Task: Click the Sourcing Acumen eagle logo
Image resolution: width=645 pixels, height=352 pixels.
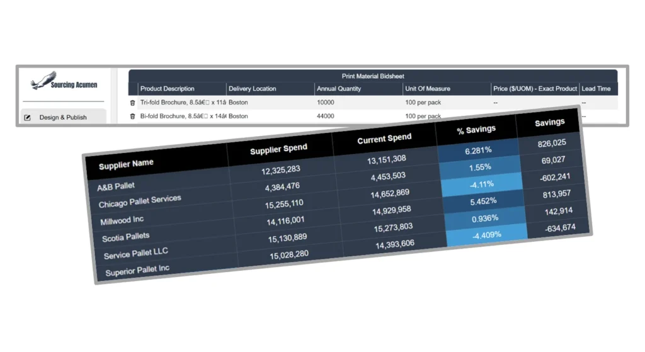Action: coord(64,81)
